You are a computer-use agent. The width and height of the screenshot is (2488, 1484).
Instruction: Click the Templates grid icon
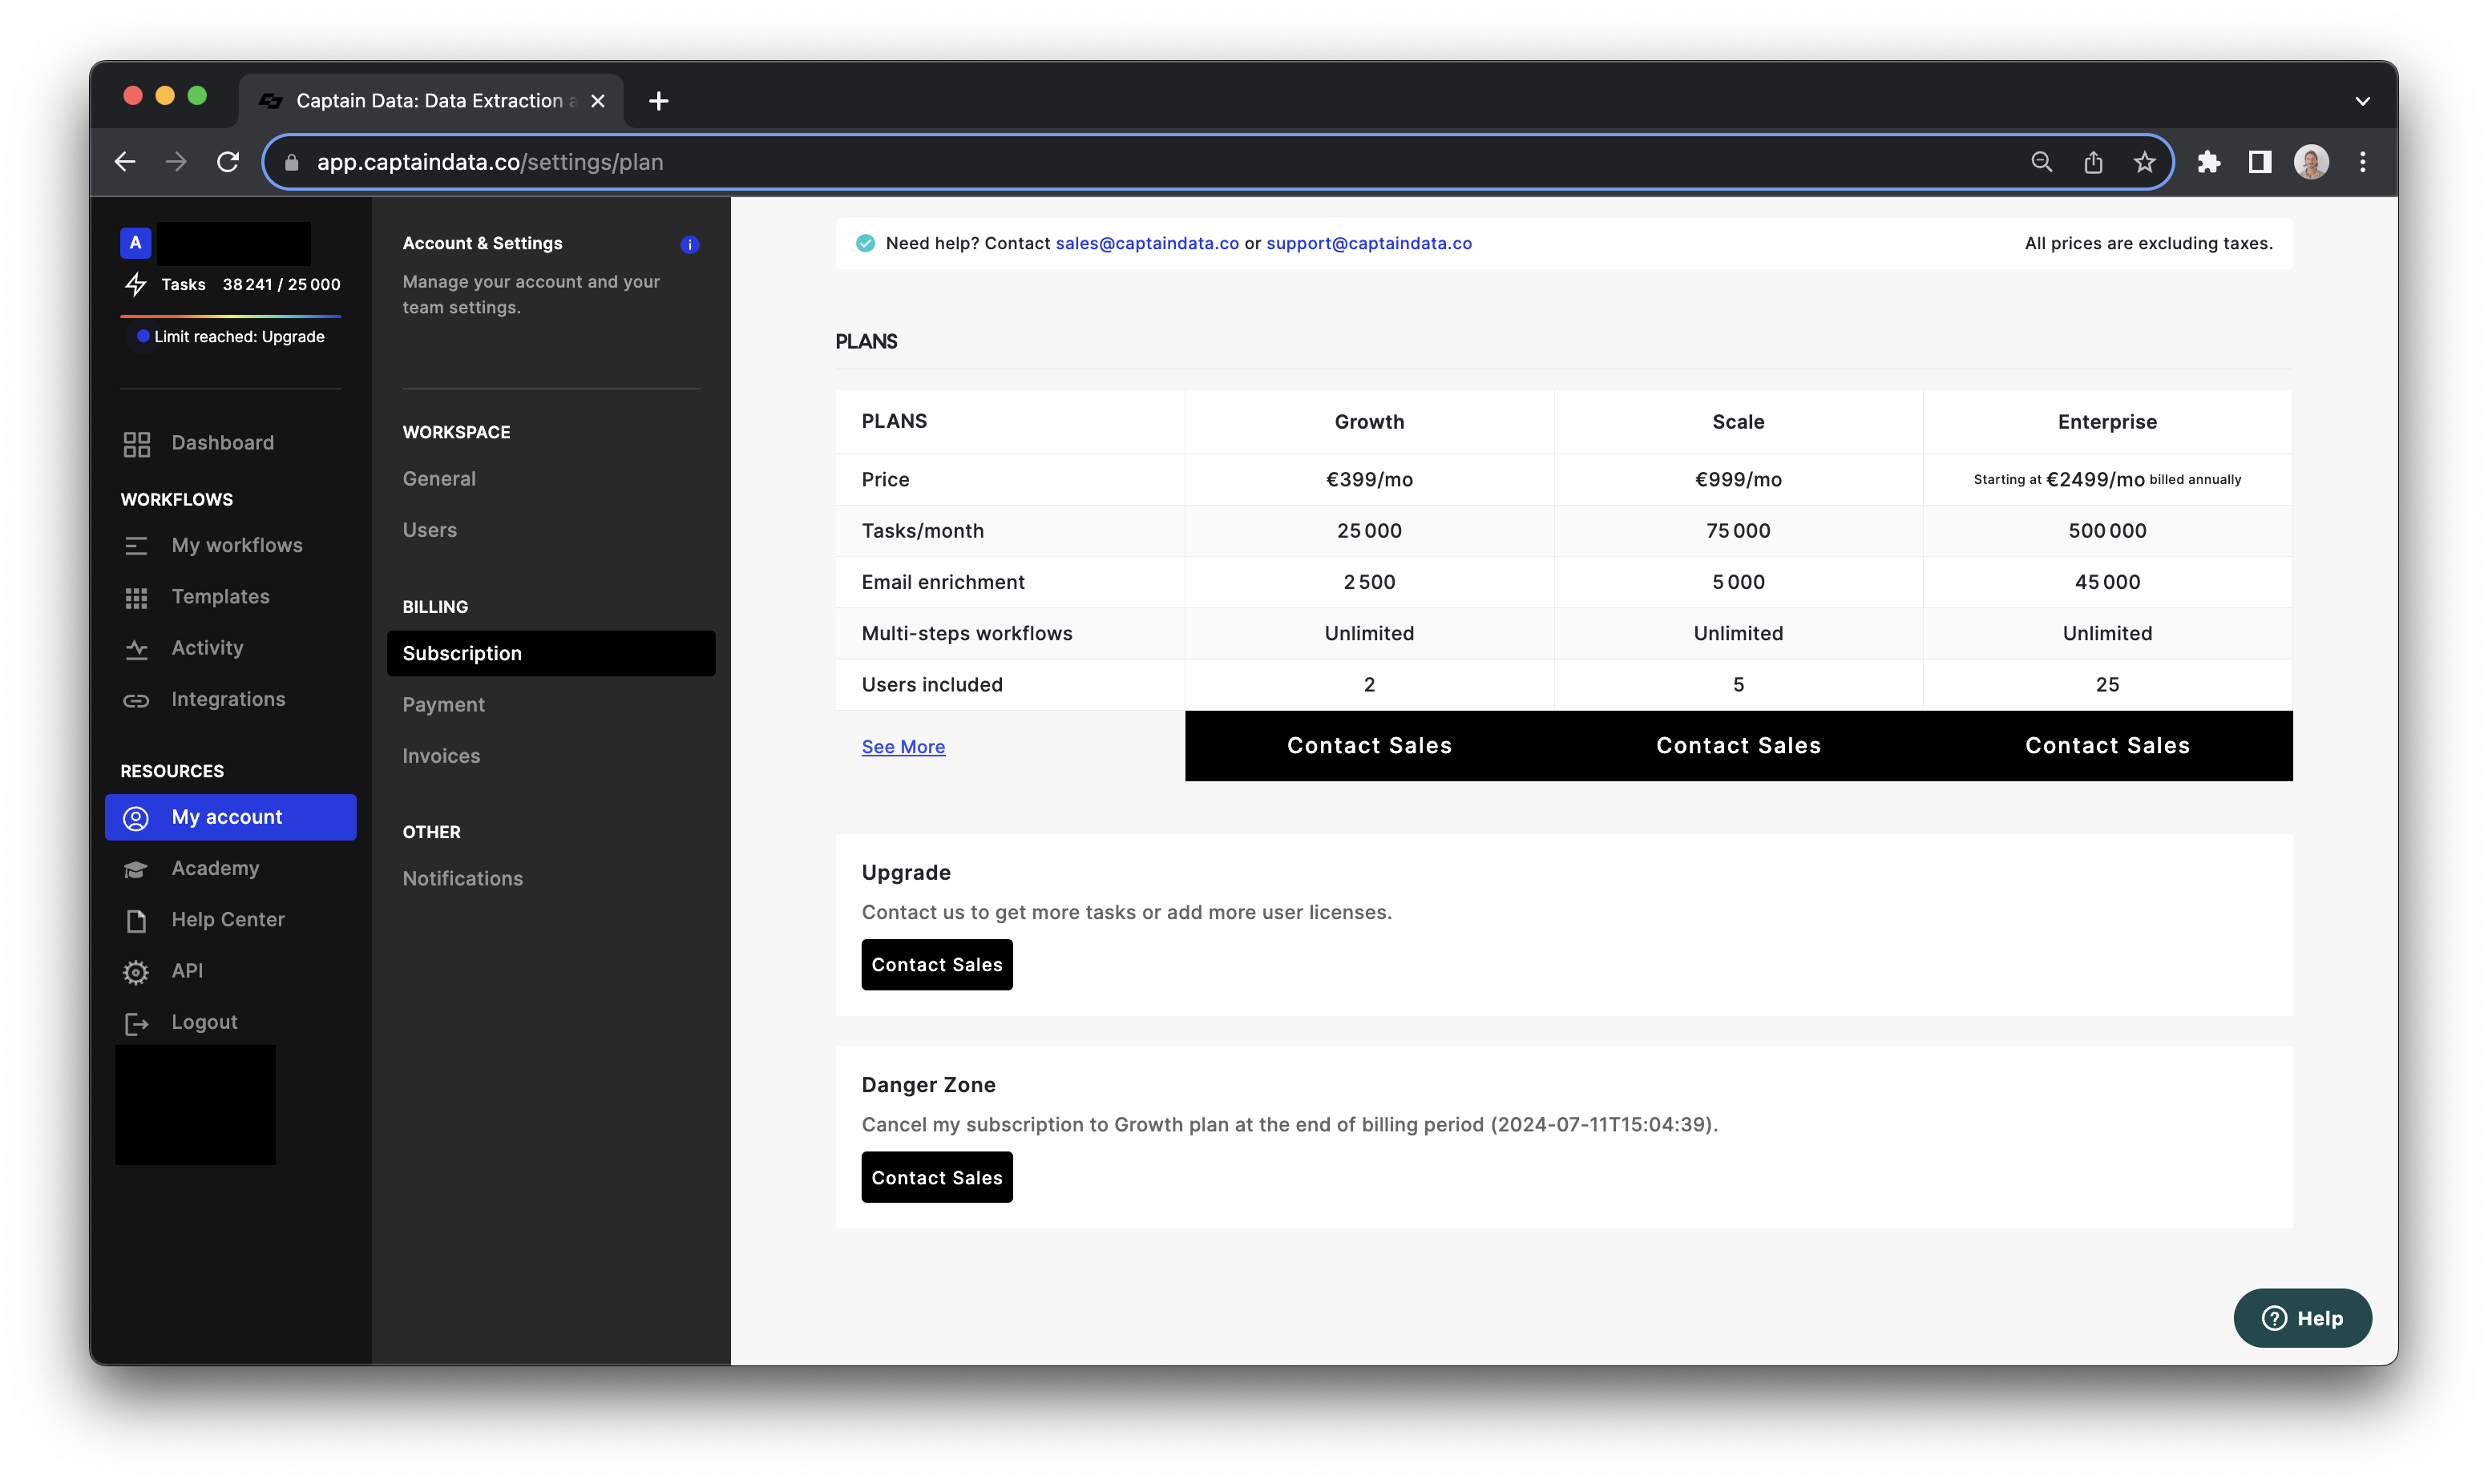pos(137,598)
